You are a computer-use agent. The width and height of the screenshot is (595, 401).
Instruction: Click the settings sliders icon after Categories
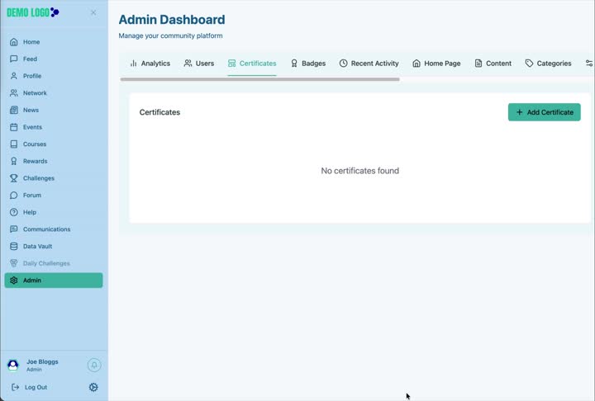tap(589, 64)
